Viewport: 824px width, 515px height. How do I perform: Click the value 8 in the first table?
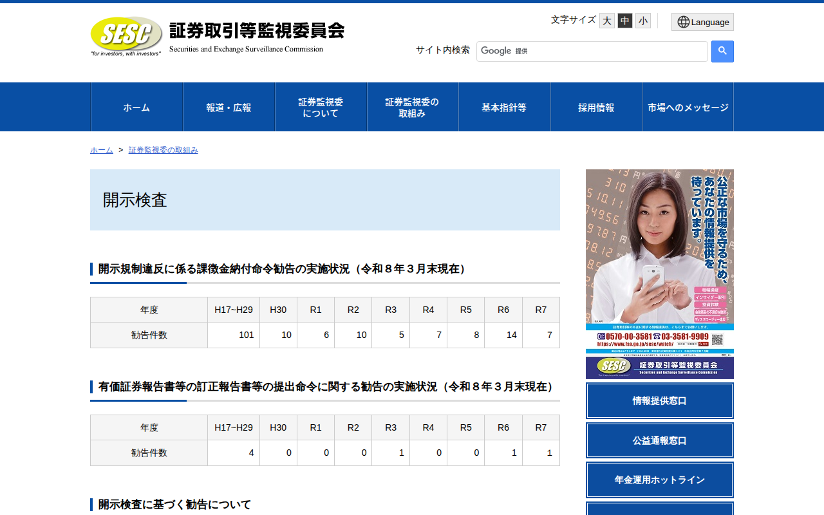click(x=477, y=335)
